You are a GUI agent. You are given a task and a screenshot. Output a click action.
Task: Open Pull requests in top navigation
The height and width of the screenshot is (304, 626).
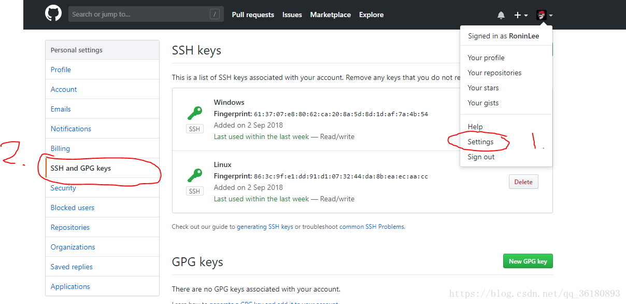[x=253, y=15]
